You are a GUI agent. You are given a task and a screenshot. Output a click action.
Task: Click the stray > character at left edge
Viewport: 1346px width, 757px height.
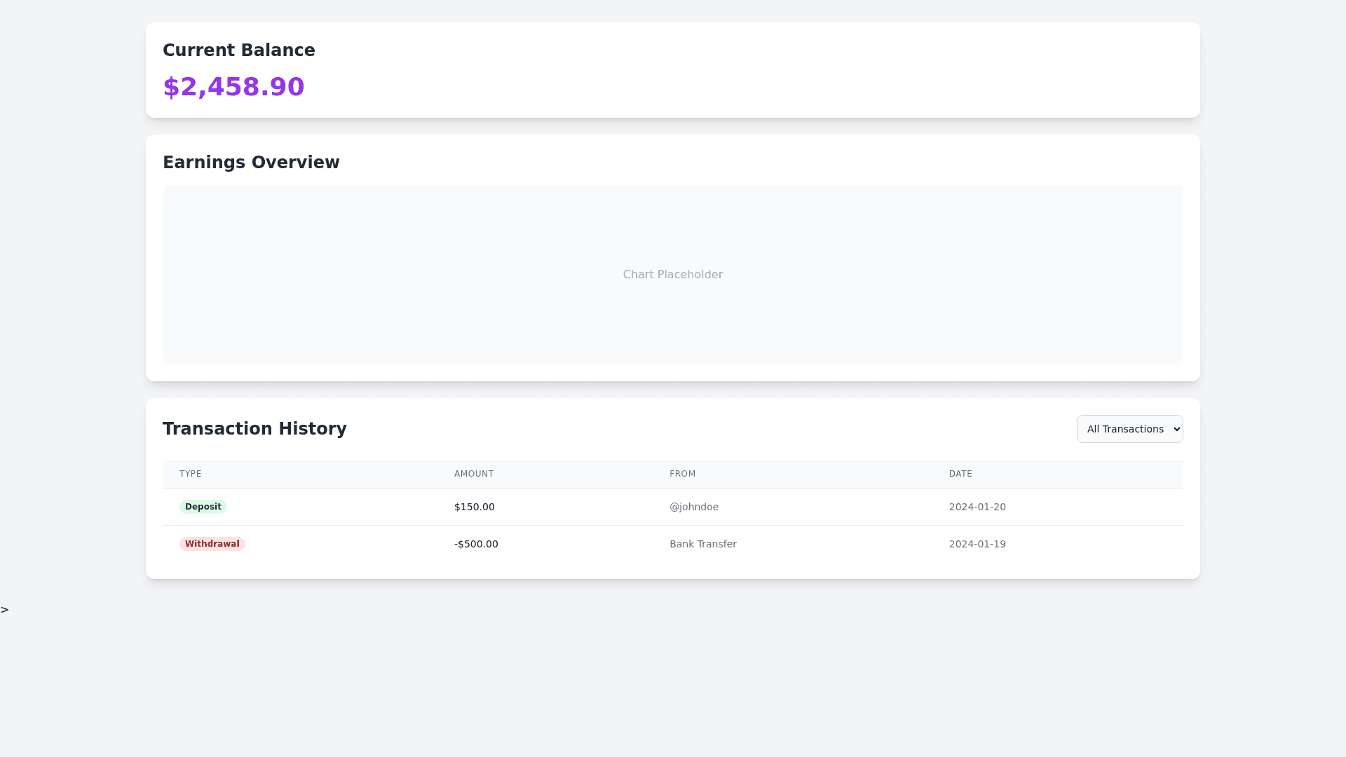pyautogui.click(x=5, y=610)
